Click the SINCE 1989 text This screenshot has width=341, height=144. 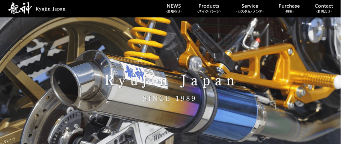point(170,99)
